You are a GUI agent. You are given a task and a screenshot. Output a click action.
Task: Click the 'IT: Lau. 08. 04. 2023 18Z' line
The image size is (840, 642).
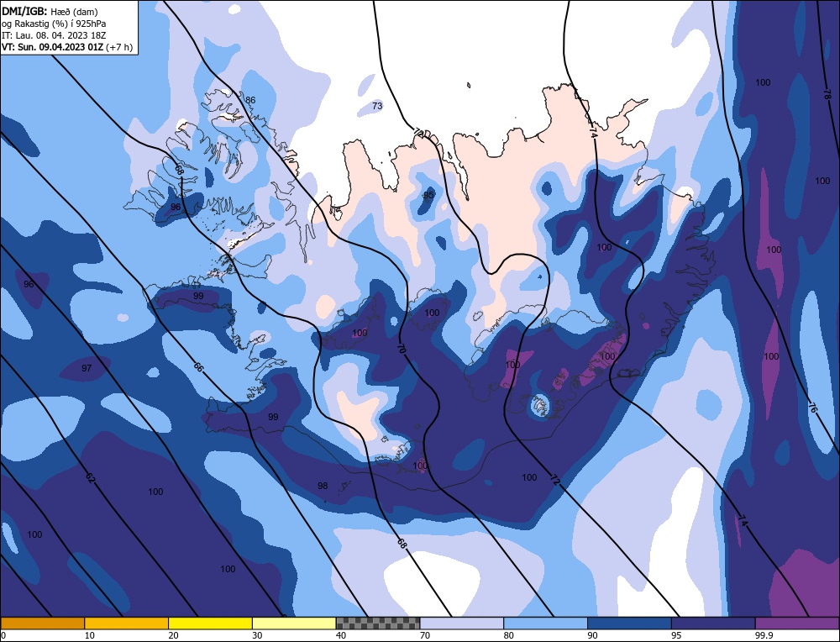coord(54,35)
